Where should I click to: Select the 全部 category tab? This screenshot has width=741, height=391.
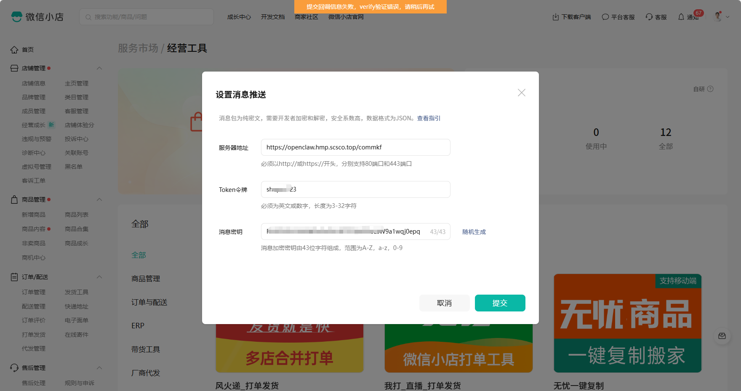(139, 255)
